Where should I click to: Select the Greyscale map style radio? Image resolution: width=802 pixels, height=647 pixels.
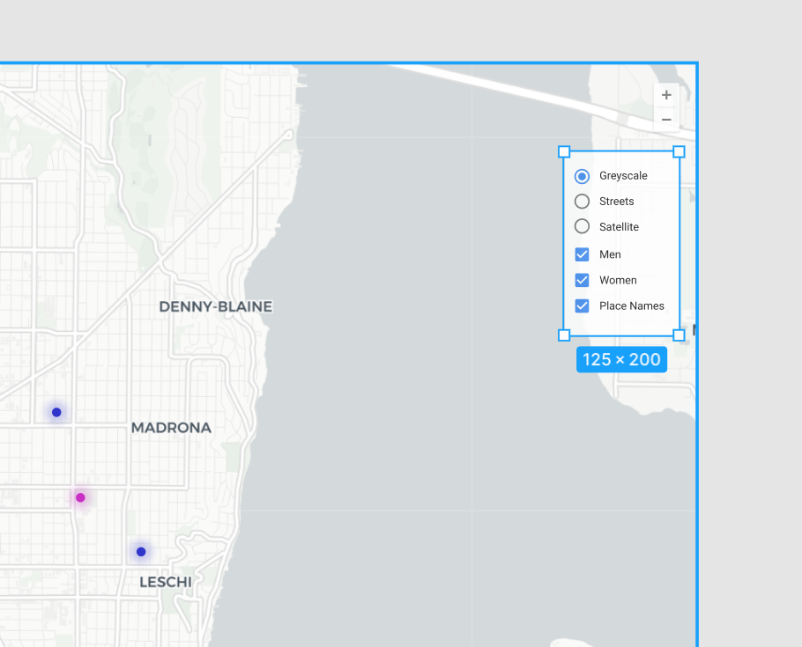582,176
